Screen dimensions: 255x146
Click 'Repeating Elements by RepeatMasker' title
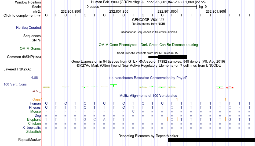pos(148,136)
